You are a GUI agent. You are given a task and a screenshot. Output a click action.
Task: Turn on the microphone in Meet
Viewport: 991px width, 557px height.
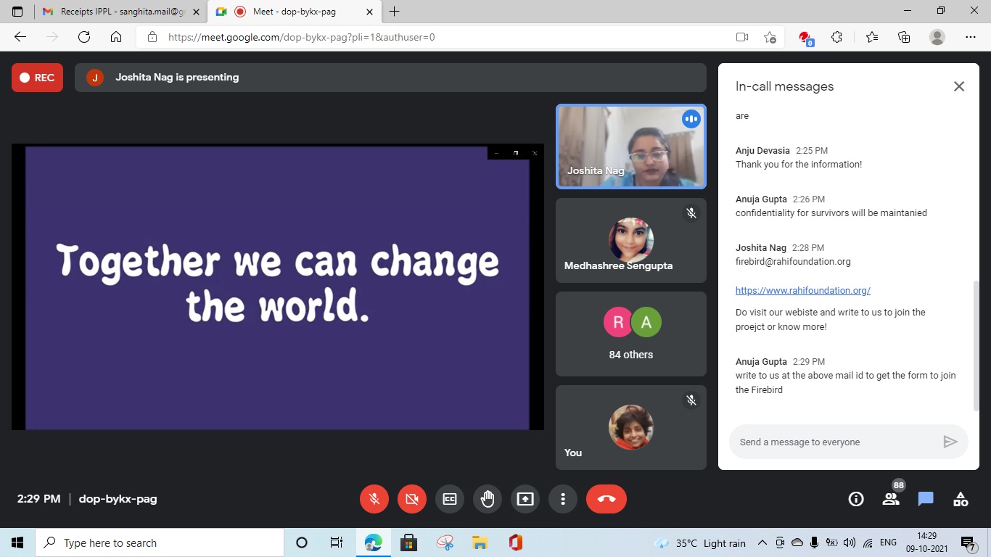tap(374, 499)
